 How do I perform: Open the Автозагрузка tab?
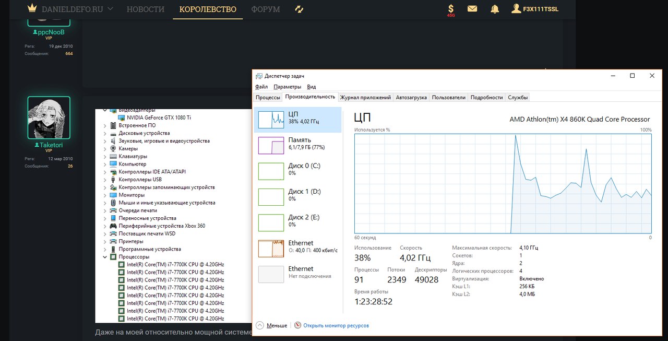coord(411,97)
